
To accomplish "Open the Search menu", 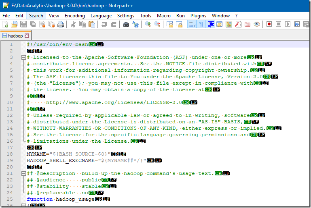I will point(36,16).
